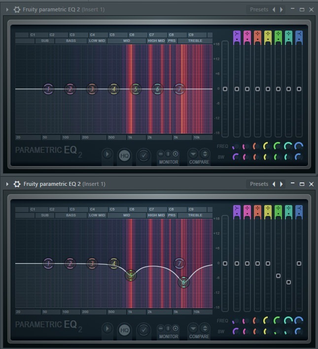Click LOW MID range label in top EQ
318x349 pixels.
(97, 41)
